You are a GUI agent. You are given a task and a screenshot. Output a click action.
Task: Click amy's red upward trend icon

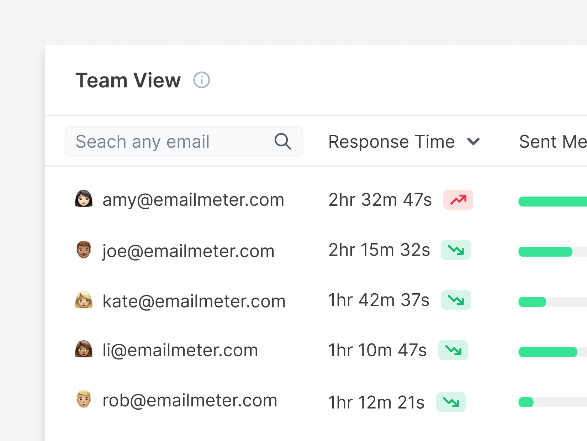pyautogui.click(x=458, y=200)
